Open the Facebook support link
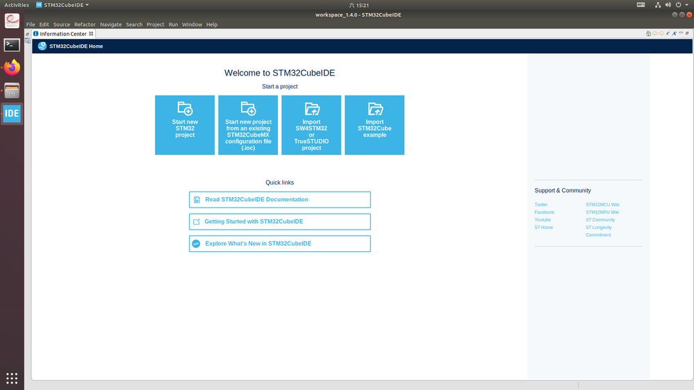The image size is (694, 390). [x=544, y=212]
